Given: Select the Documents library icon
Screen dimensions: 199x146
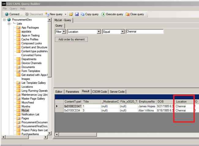Looking at the screenshot, I should 18,67.
